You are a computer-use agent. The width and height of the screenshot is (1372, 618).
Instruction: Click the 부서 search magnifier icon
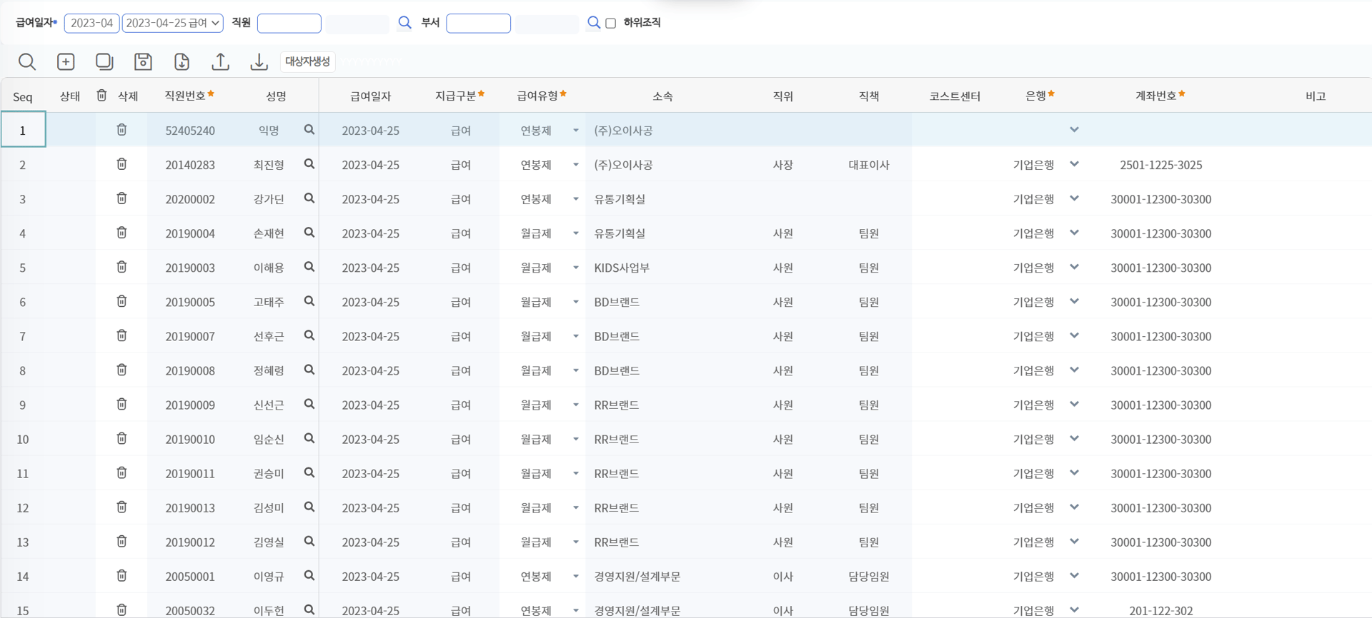[x=593, y=22]
